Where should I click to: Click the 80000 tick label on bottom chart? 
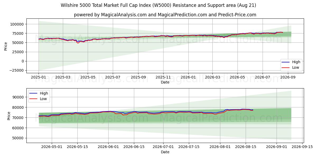(x=18, y=107)
